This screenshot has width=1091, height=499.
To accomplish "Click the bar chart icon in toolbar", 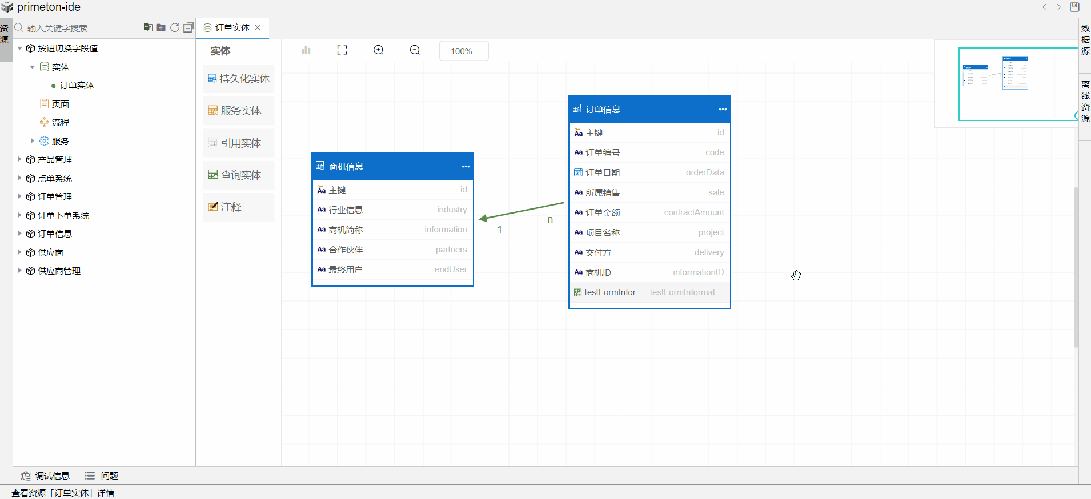I will click(x=306, y=50).
